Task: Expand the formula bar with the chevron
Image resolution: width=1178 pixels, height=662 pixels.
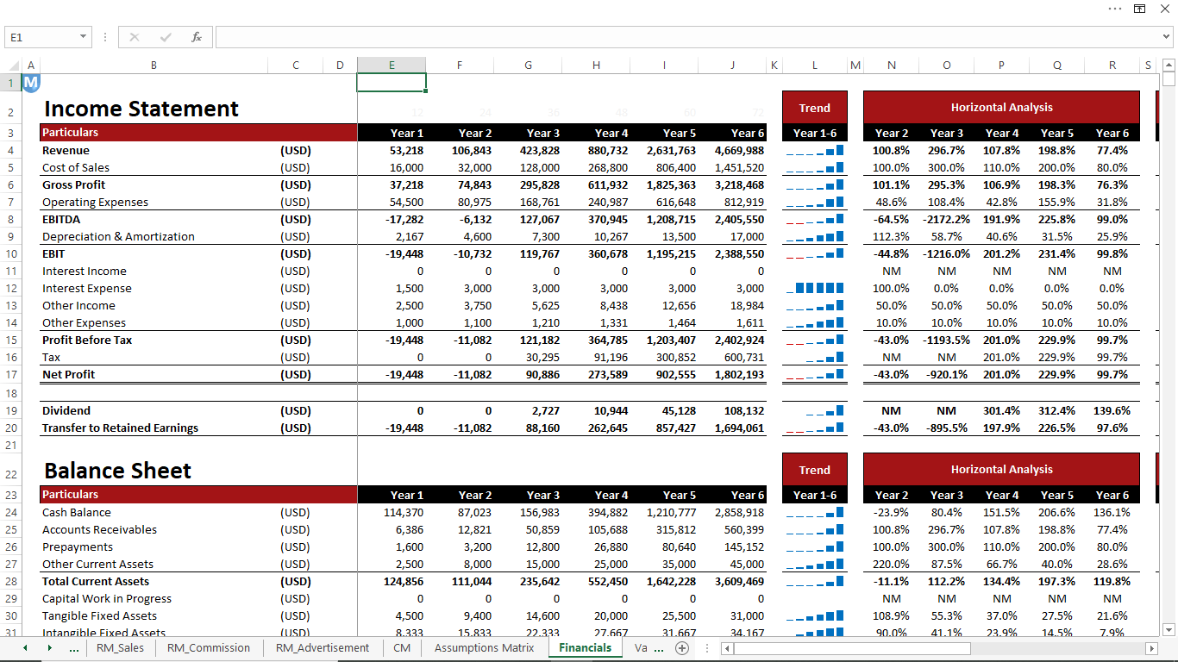Action: pos(1167,37)
